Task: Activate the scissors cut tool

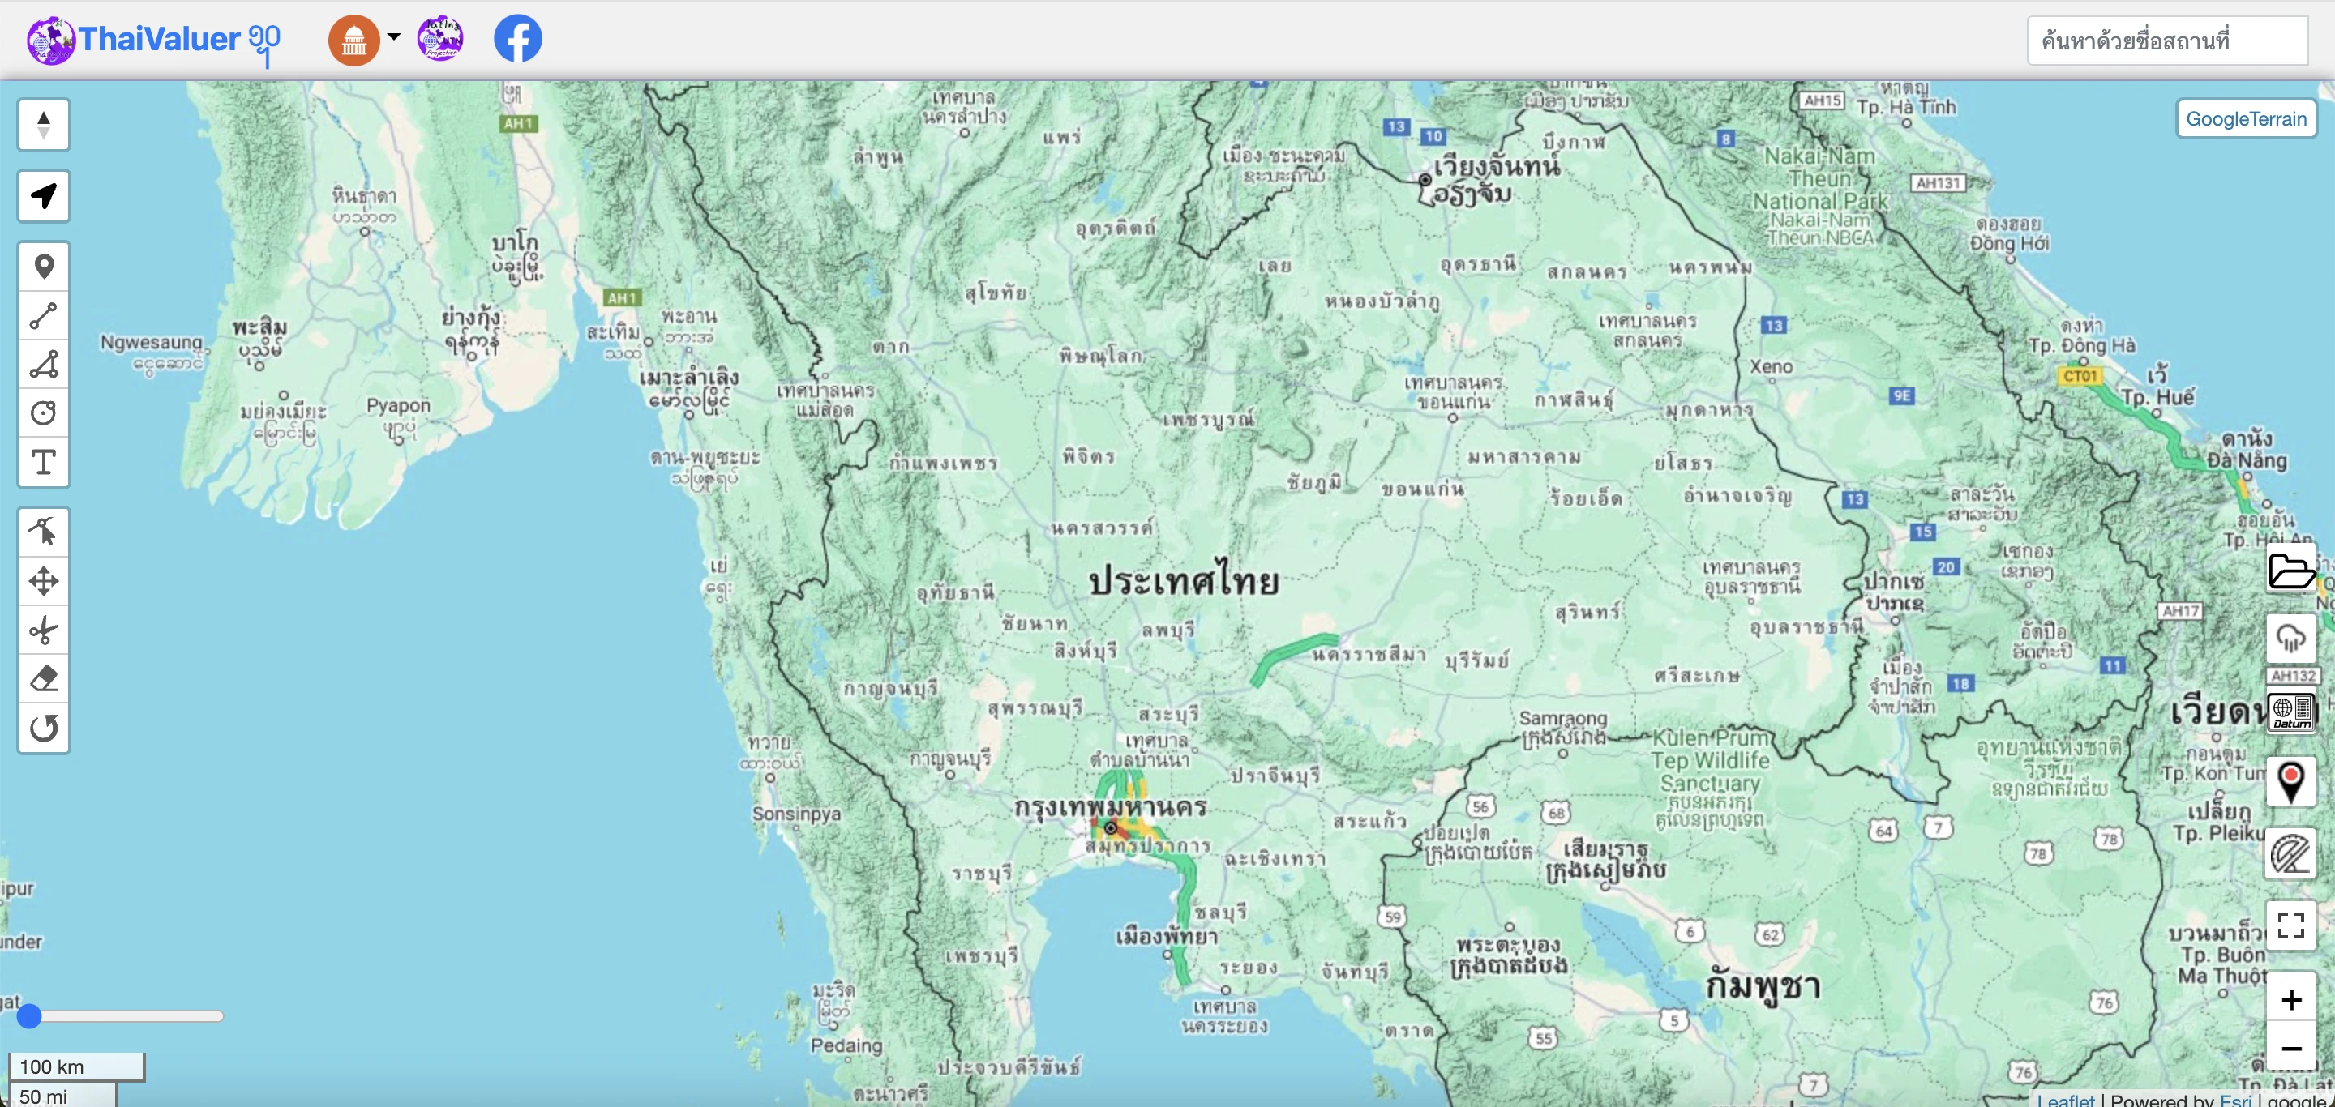Action: 44,630
